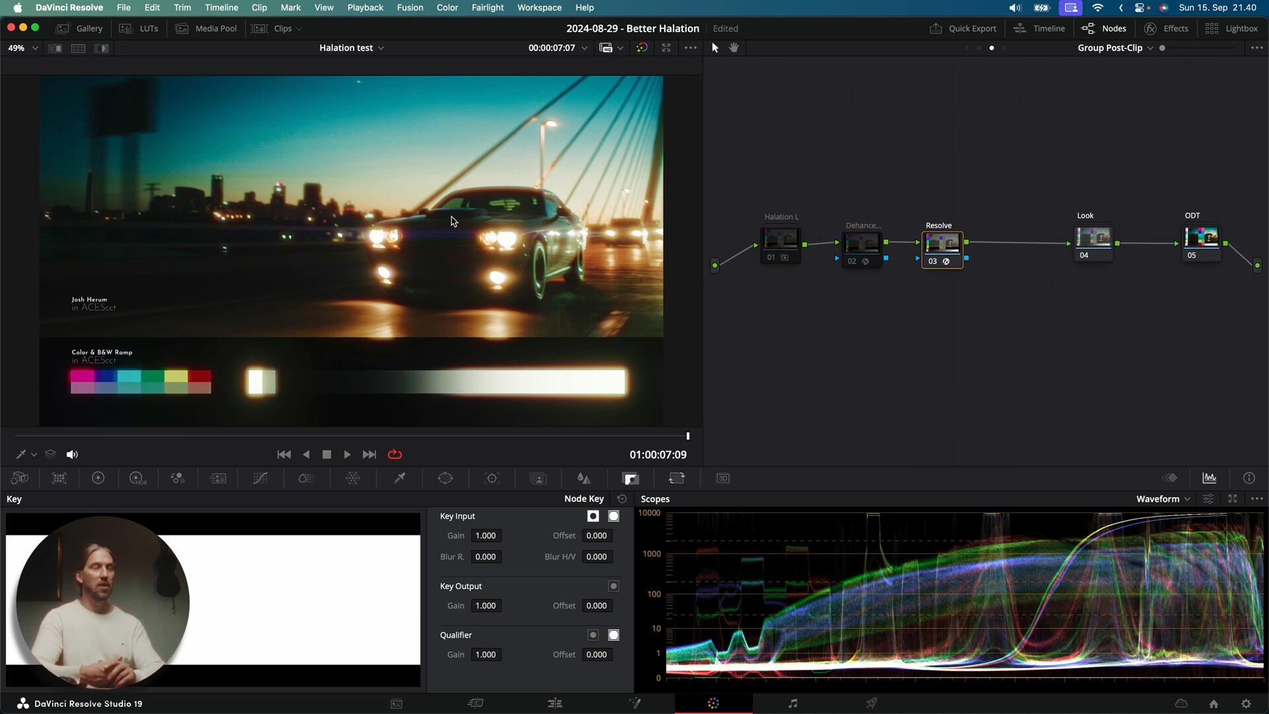The width and height of the screenshot is (1269, 714).
Task: Select the Qualifier tool icon
Action: coord(399,479)
